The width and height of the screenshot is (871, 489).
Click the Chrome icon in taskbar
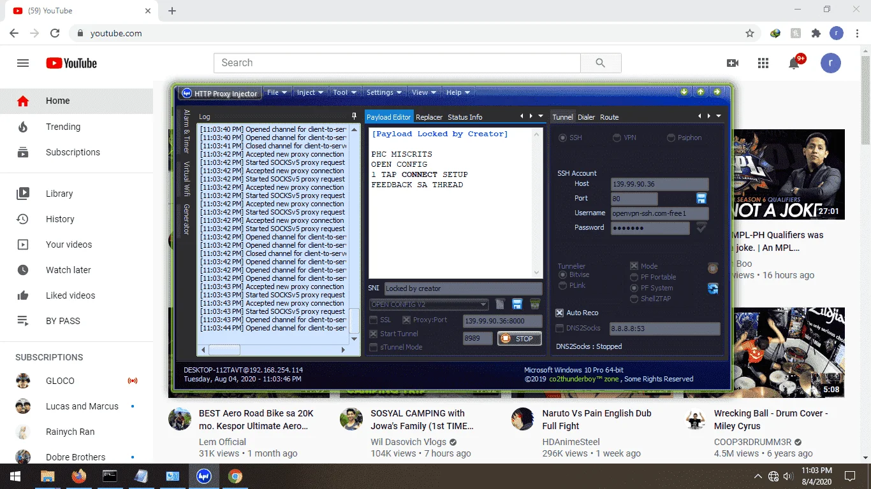(235, 476)
